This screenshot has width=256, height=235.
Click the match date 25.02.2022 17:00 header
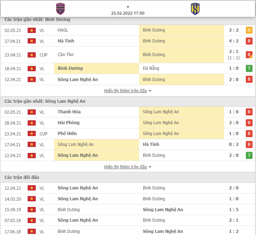click(128, 13)
